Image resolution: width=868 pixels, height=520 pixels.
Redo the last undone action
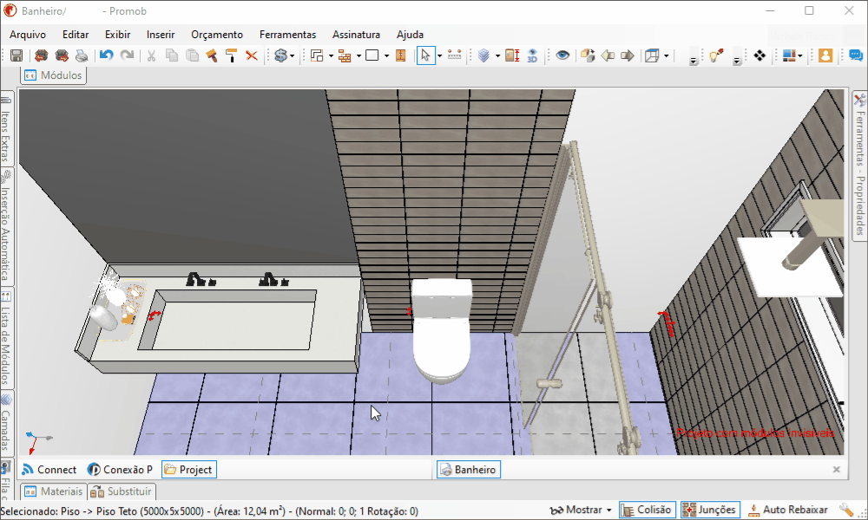[x=128, y=55]
